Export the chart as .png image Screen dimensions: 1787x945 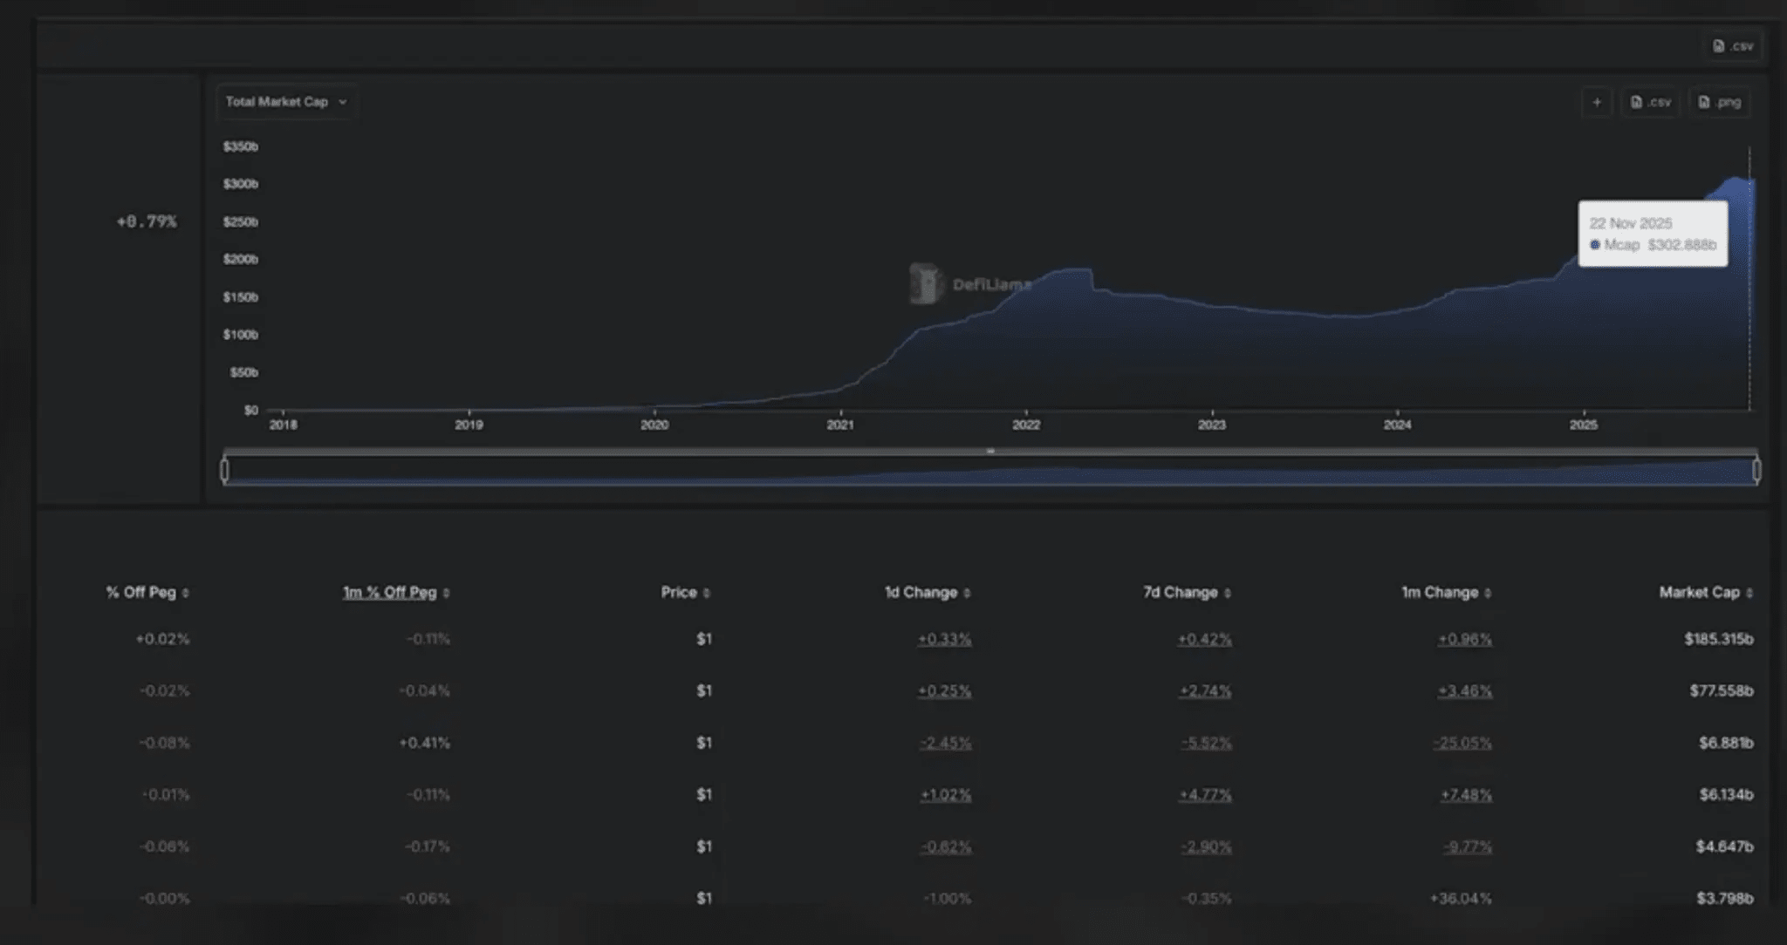(1719, 102)
